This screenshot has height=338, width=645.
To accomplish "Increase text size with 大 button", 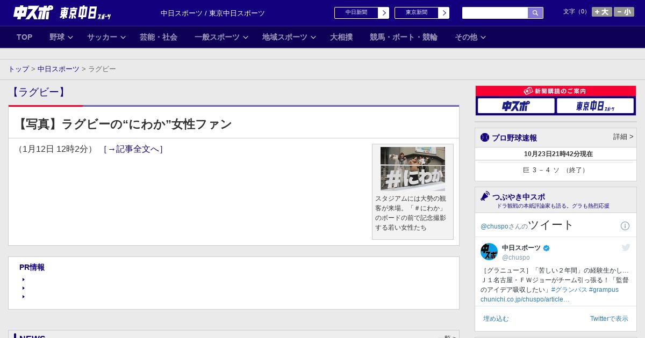I will coord(602,12).
